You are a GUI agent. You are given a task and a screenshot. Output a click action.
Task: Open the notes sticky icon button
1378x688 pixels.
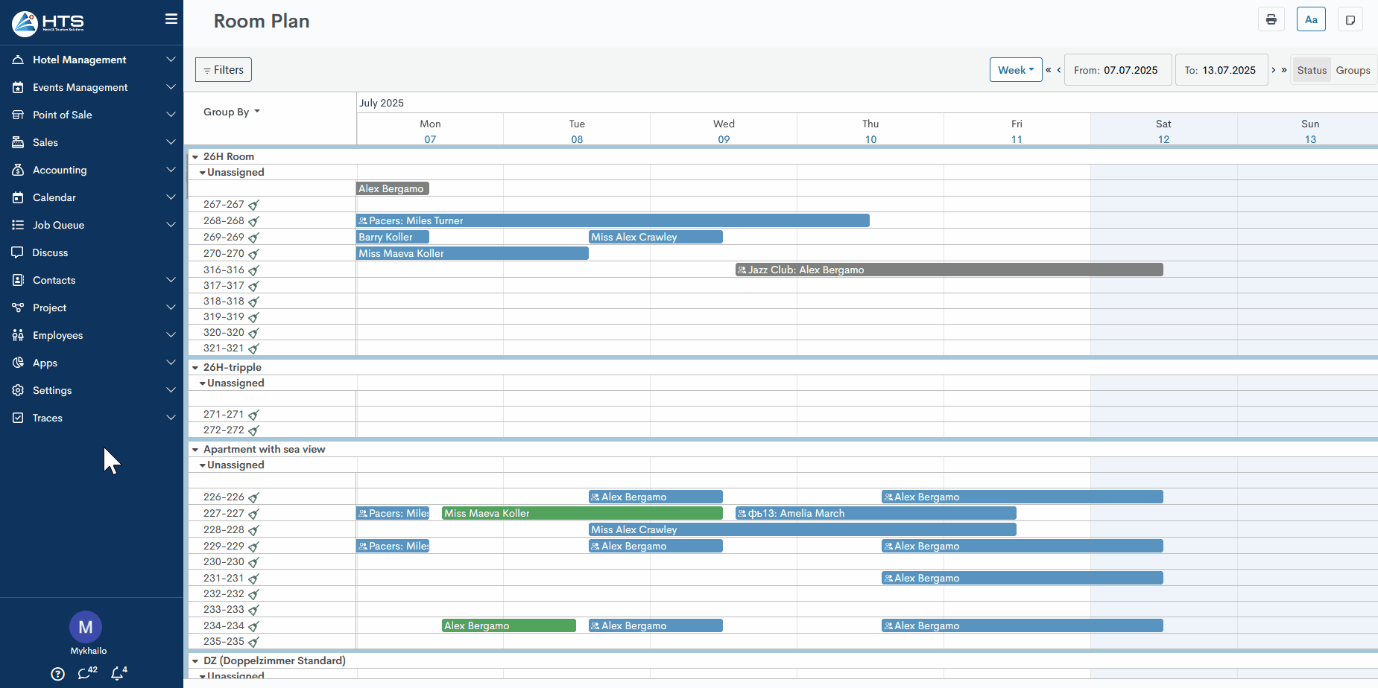1350,20
